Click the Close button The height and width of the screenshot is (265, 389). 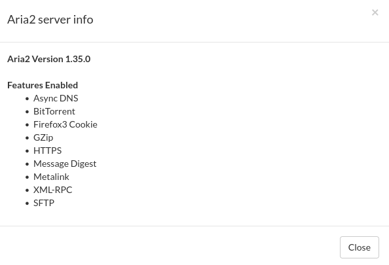pyautogui.click(x=360, y=247)
